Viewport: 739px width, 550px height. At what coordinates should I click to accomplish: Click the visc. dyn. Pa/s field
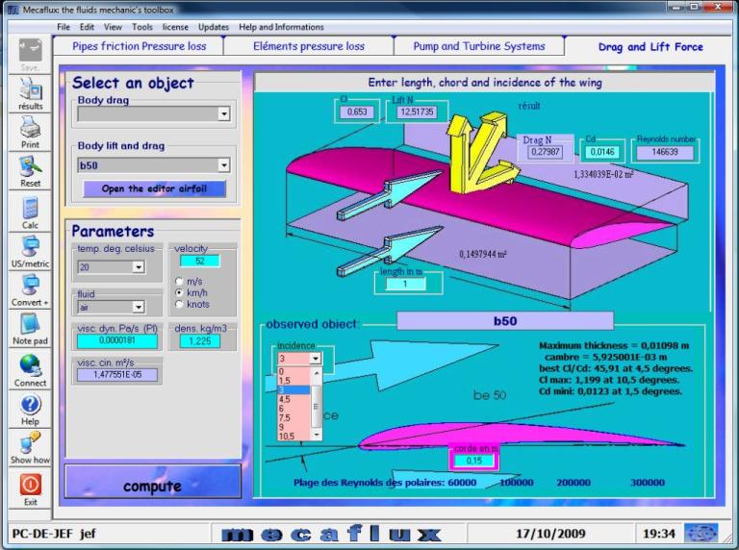click(x=117, y=340)
